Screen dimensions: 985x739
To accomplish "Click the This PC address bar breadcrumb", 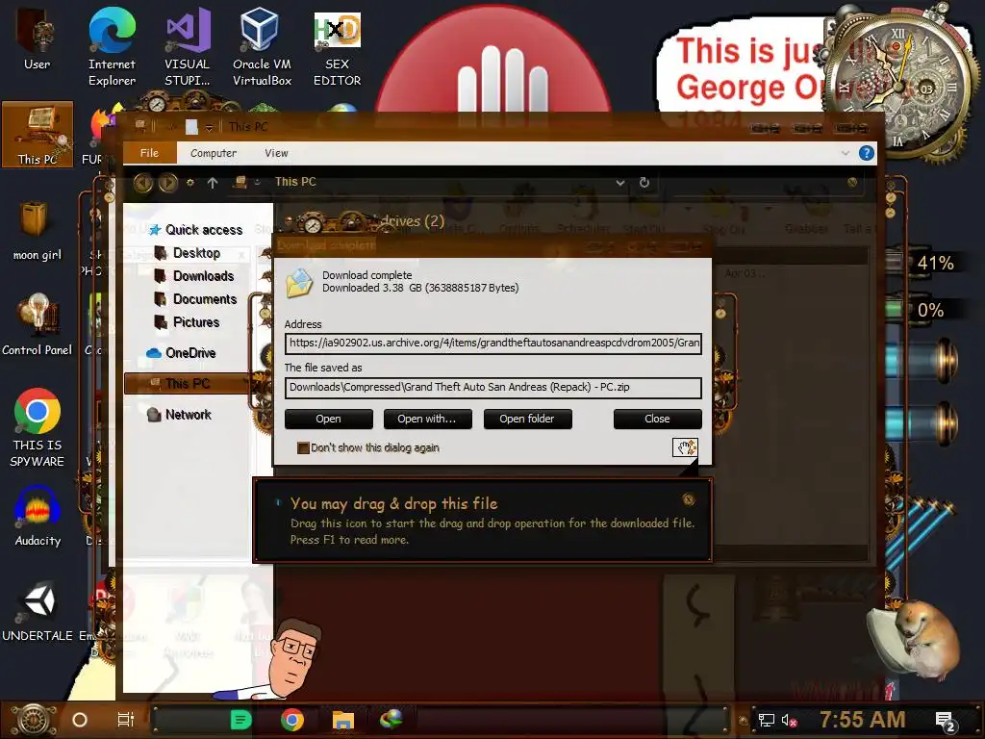I will (295, 182).
